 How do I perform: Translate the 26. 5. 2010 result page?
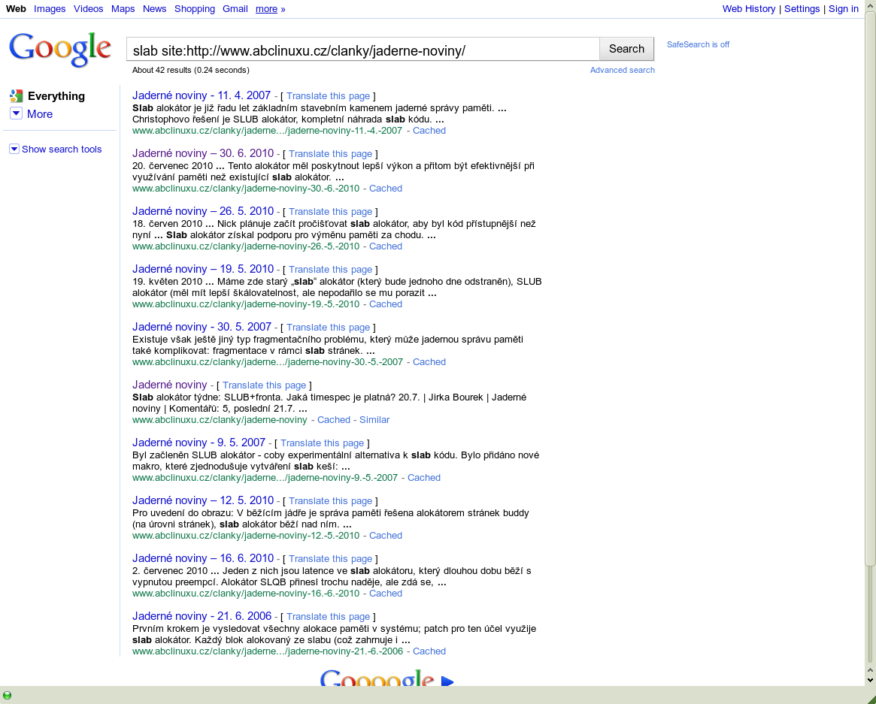click(x=330, y=212)
